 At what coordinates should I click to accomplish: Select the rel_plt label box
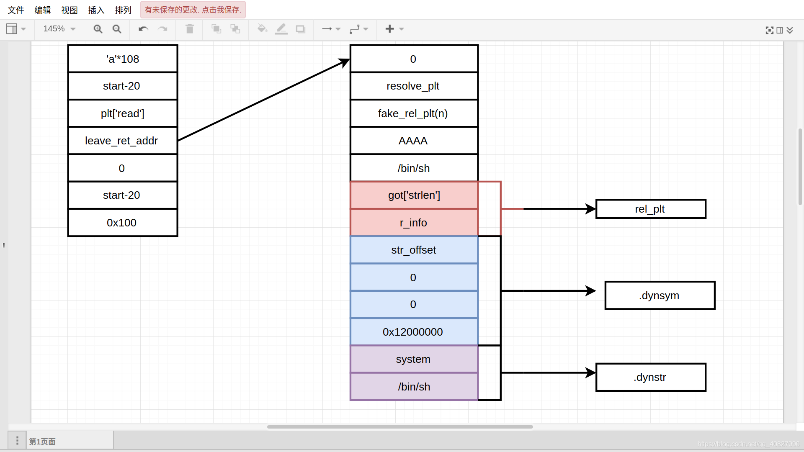651,209
